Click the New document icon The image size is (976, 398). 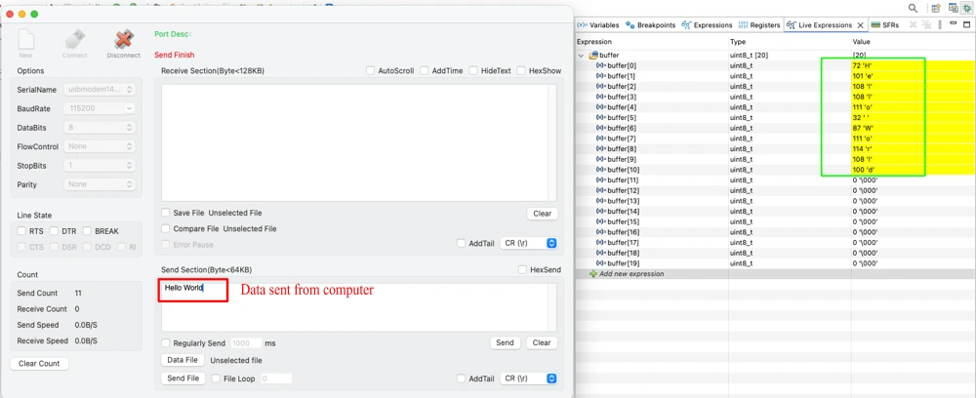26,39
